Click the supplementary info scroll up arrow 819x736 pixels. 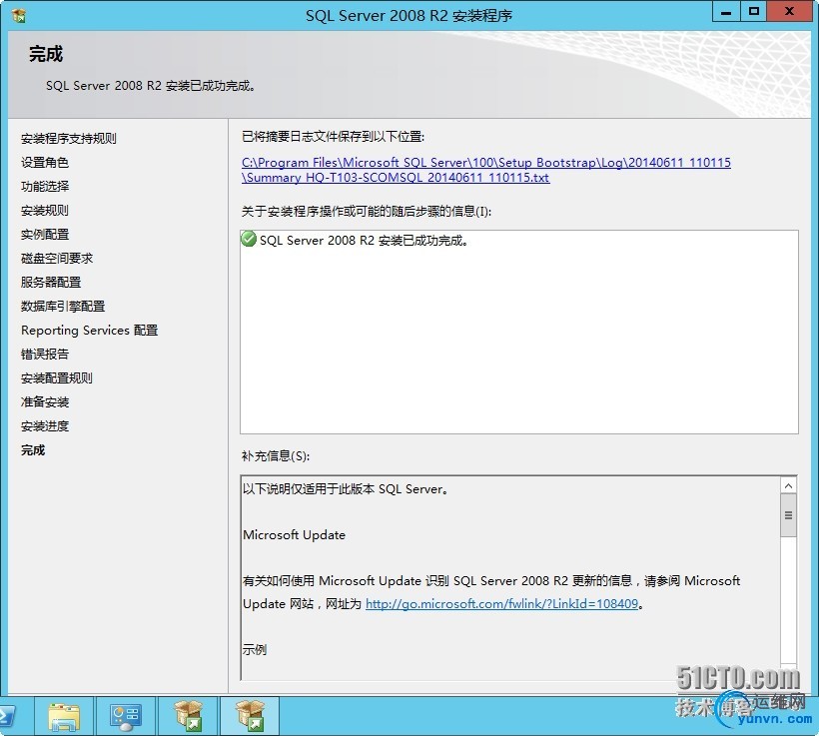[788, 485]
